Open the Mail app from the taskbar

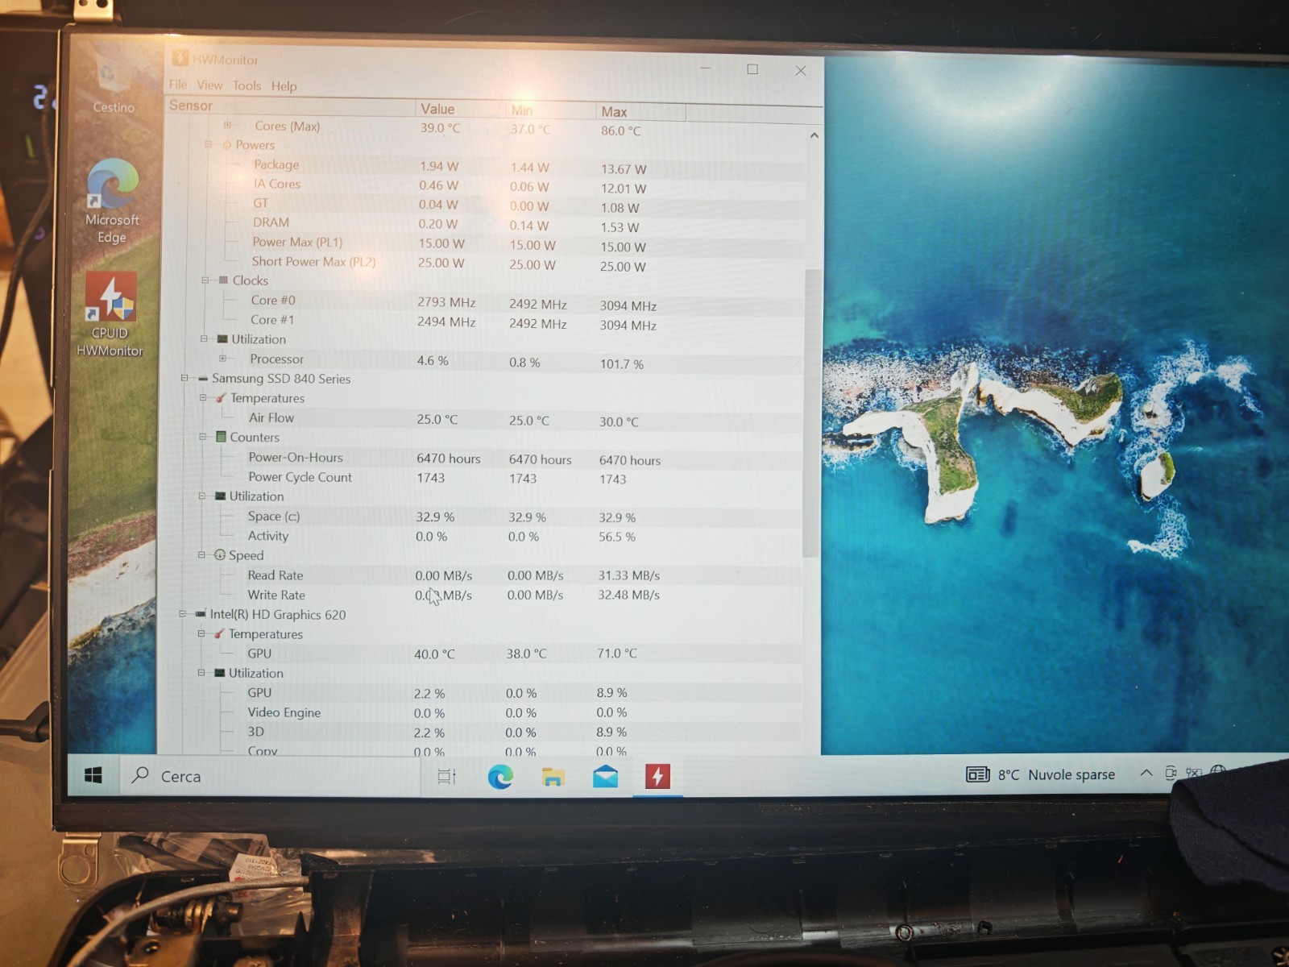coord(605,777)
